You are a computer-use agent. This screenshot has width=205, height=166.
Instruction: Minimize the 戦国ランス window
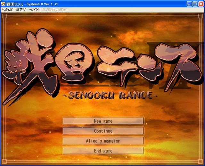[189, 4]
